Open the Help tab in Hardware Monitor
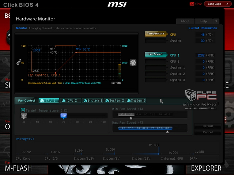234x175 pixels. (x=204, y=21)
